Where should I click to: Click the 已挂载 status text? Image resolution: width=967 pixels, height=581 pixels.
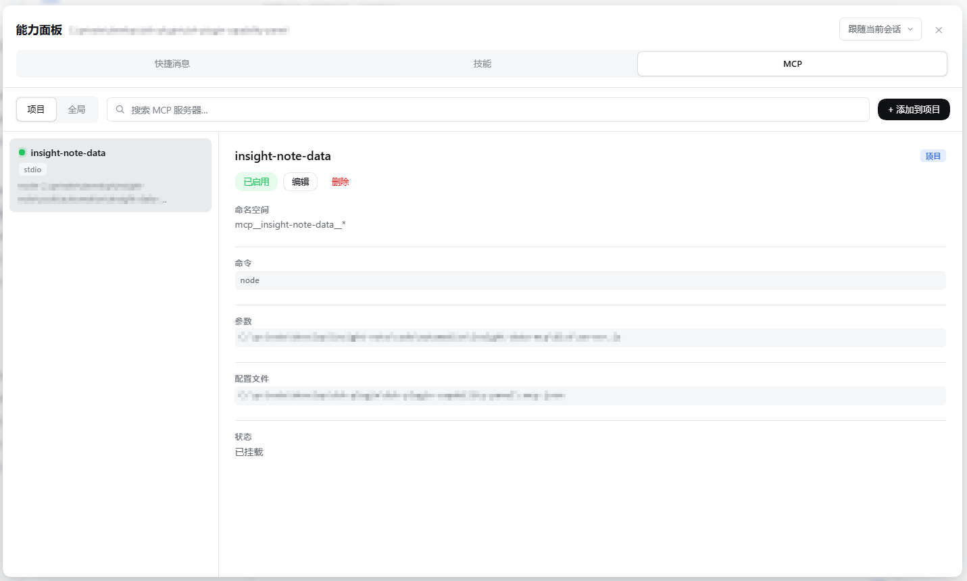[x=249, y=452]
